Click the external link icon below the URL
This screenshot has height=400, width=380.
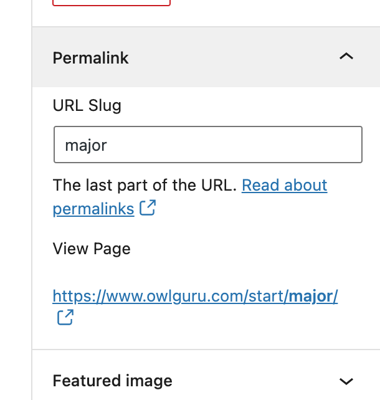65,317
